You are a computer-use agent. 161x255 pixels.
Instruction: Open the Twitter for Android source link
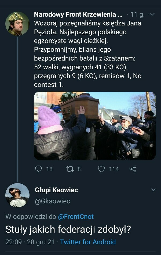click(x=88, y=242)
